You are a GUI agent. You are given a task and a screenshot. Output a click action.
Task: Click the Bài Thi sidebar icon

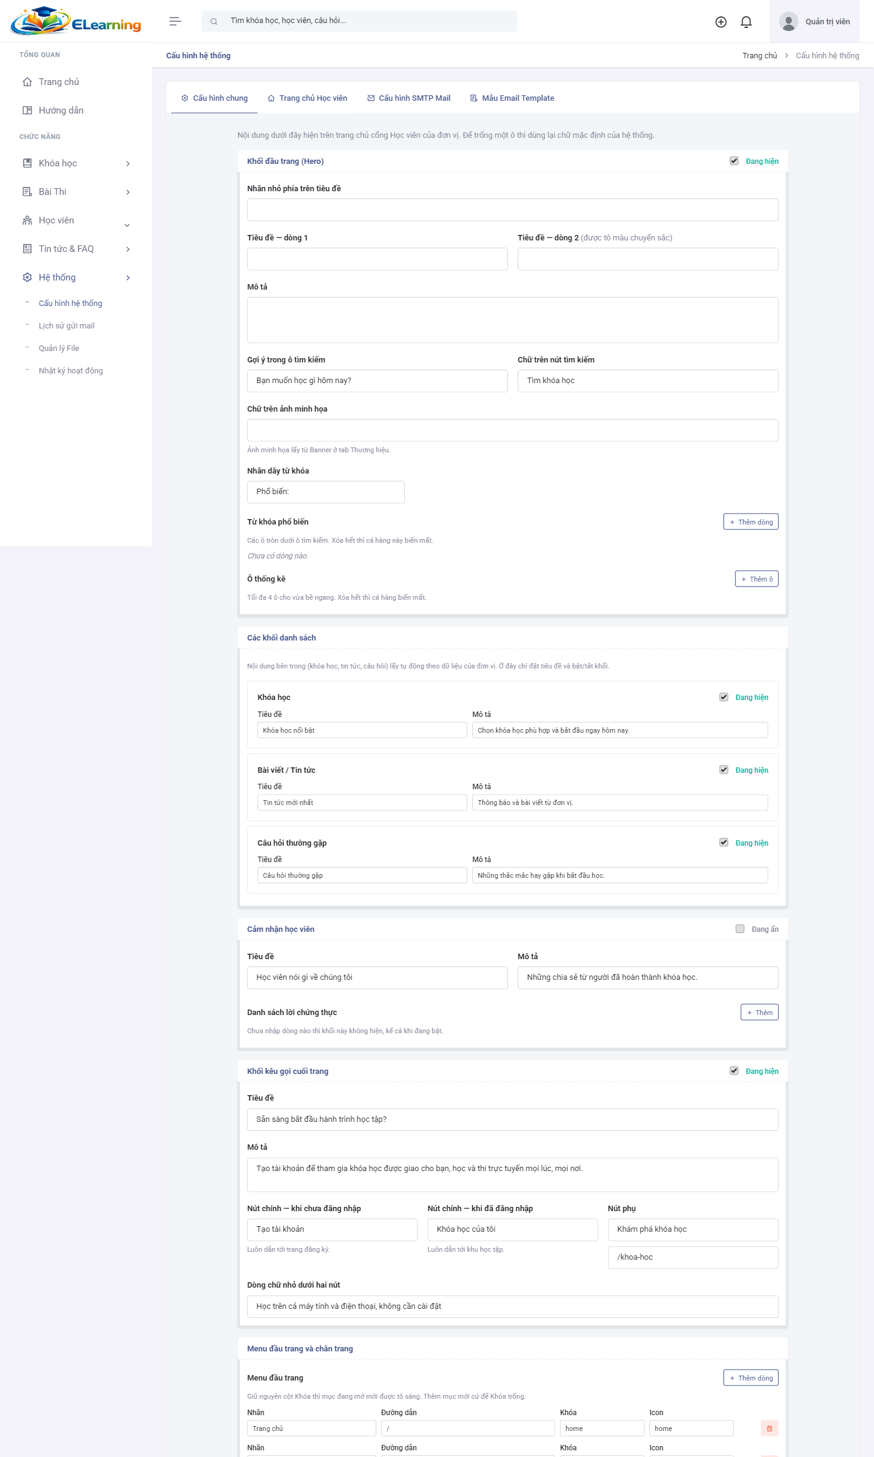tap(27, 192)
